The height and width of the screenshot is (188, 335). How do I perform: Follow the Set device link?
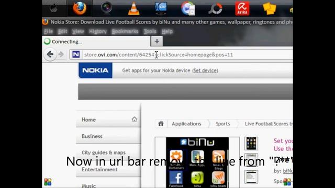(x=205, y=70)
